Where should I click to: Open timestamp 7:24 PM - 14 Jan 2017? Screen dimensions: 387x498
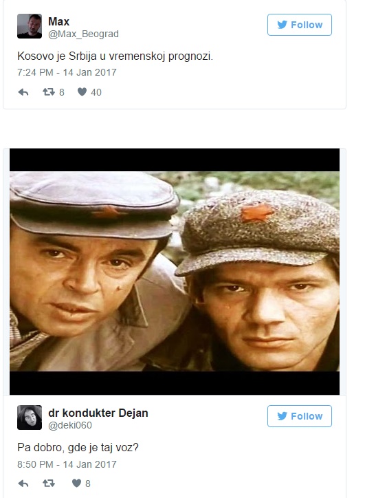click(67, 72)
